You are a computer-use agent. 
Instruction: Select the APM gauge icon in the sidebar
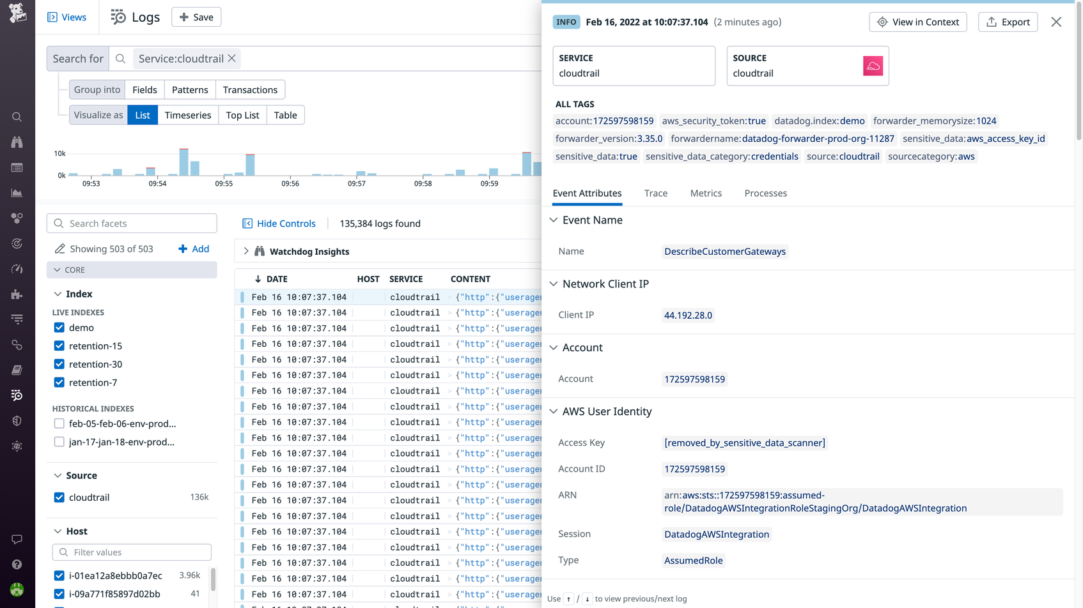click(x=17, y=269)
